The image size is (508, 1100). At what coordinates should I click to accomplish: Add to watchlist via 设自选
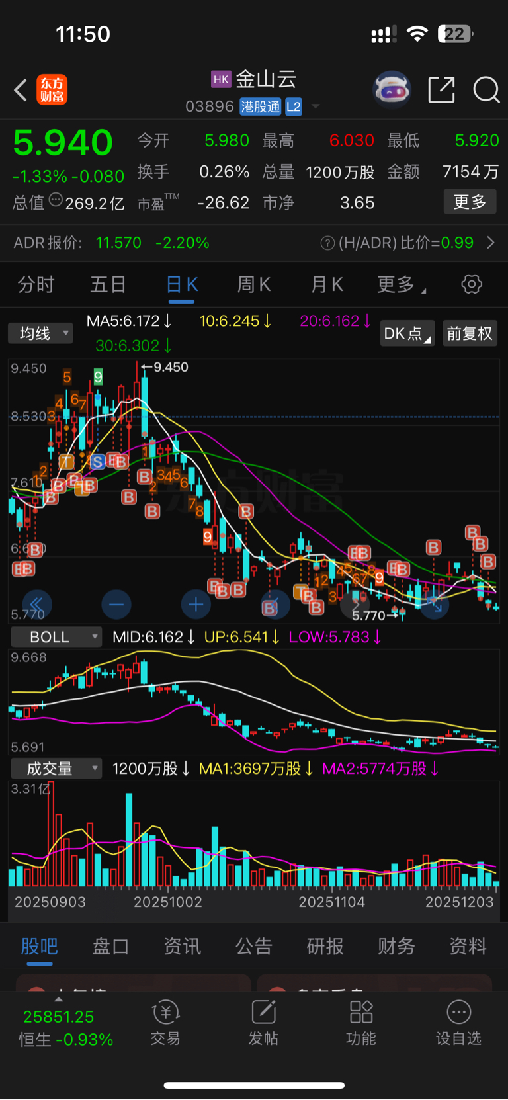click(459, 1023)
